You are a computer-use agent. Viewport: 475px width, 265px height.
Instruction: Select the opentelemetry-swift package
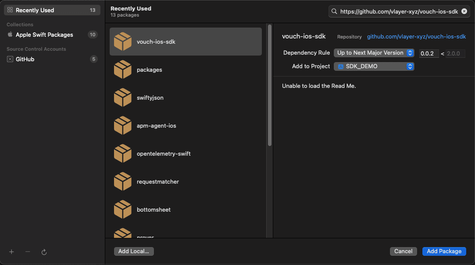click(x=186, y=153)
